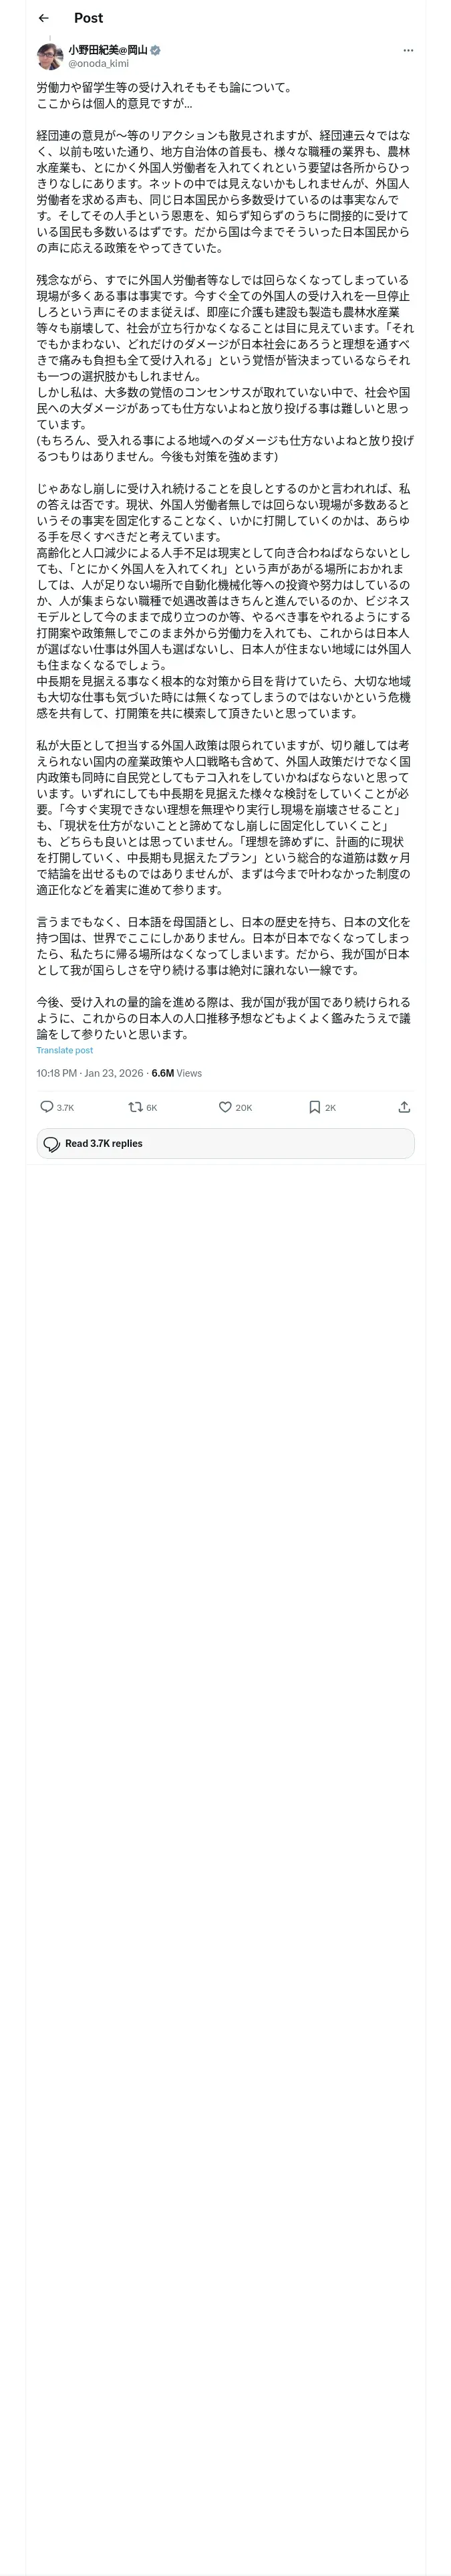View the 6.6M Views analytics
Screen dimensions: 451x2576
(176, 1072)
